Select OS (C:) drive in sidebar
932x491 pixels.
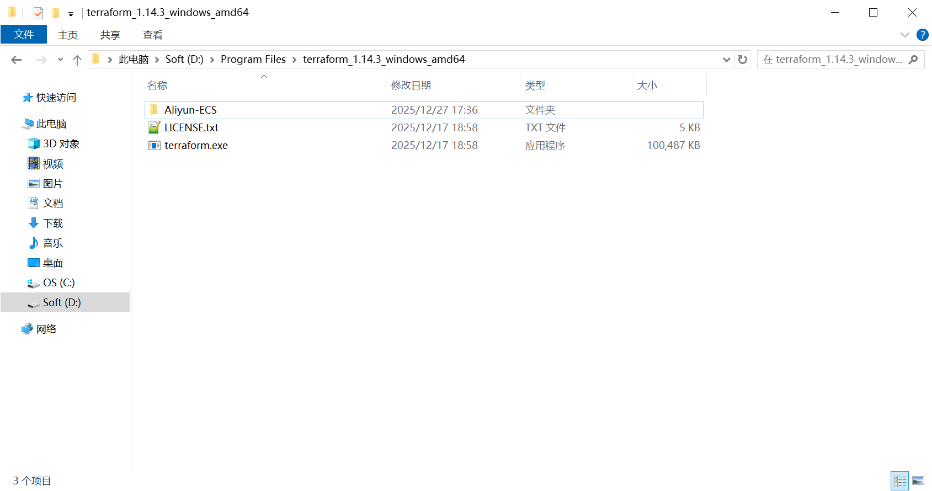pos(58,282)
